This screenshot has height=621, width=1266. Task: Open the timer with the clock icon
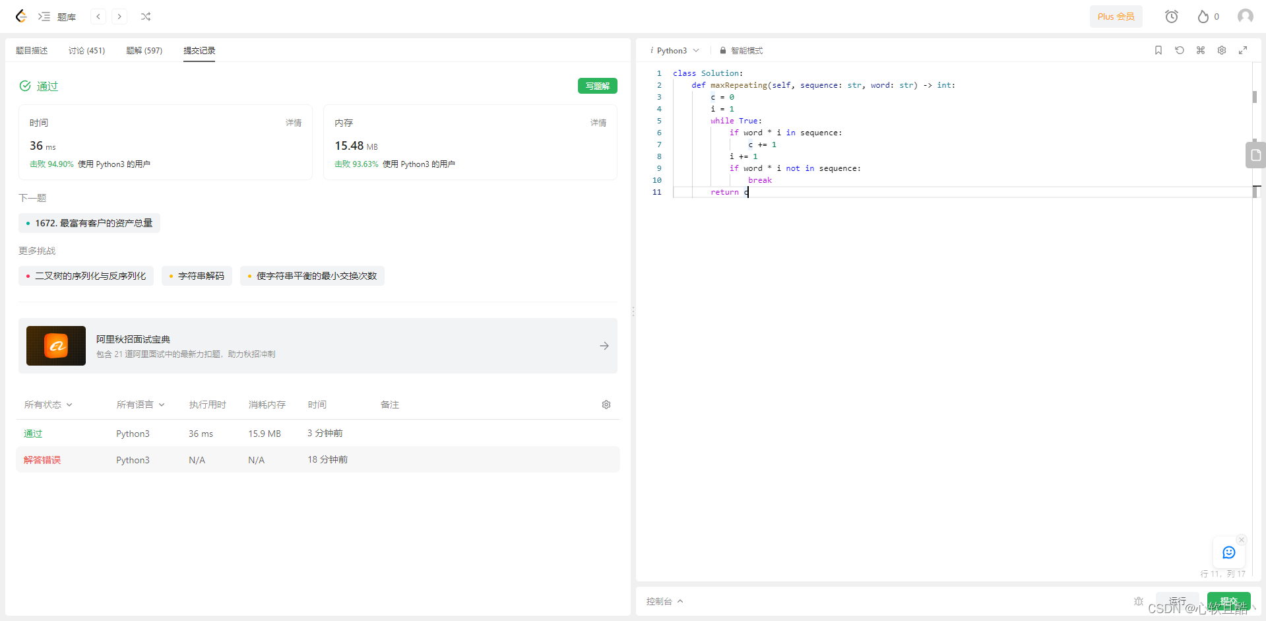(1172, 16)
